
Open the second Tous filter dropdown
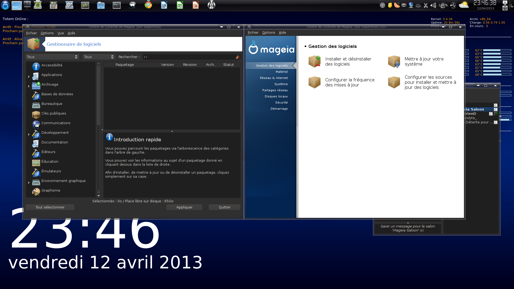pos(99,57)
